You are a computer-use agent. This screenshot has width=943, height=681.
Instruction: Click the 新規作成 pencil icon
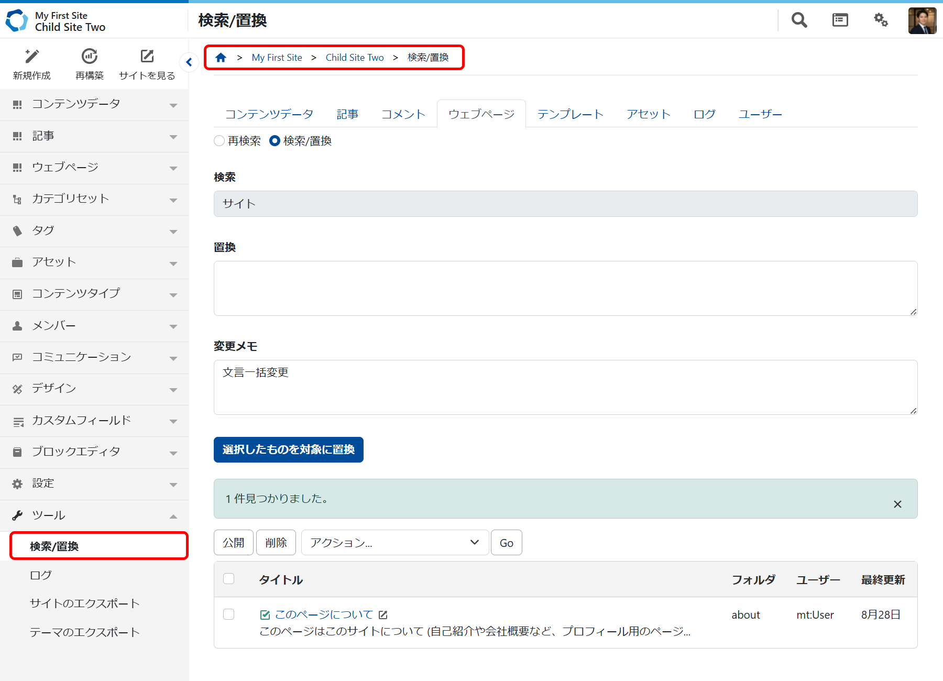point(32,56)
